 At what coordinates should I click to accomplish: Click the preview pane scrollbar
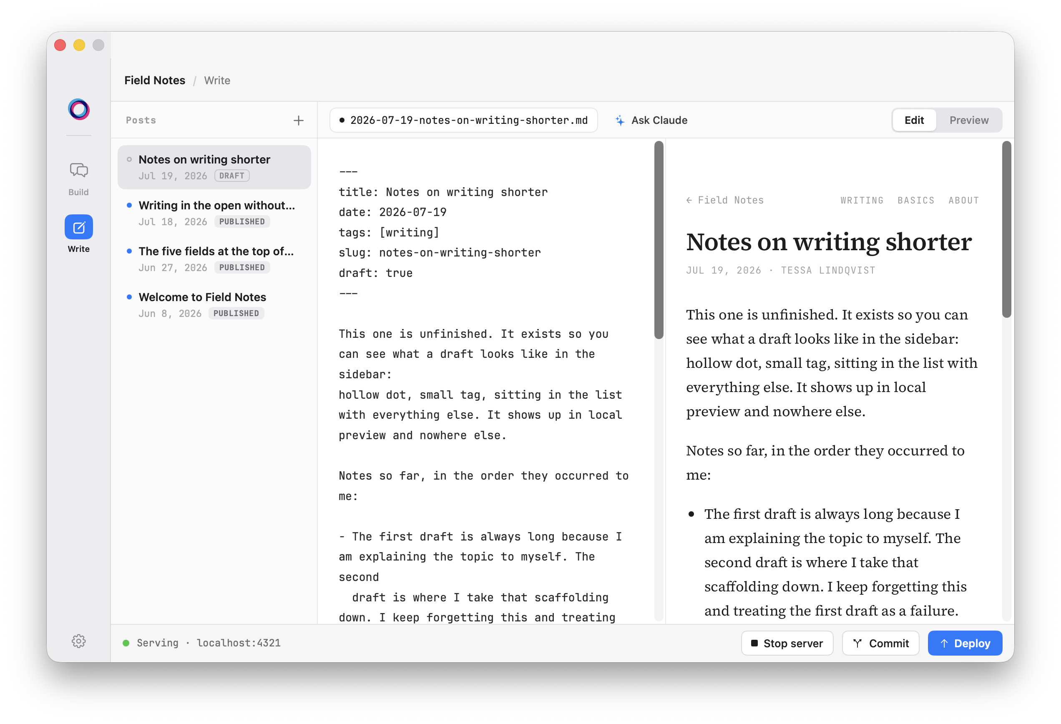[x=1006, y=229]
